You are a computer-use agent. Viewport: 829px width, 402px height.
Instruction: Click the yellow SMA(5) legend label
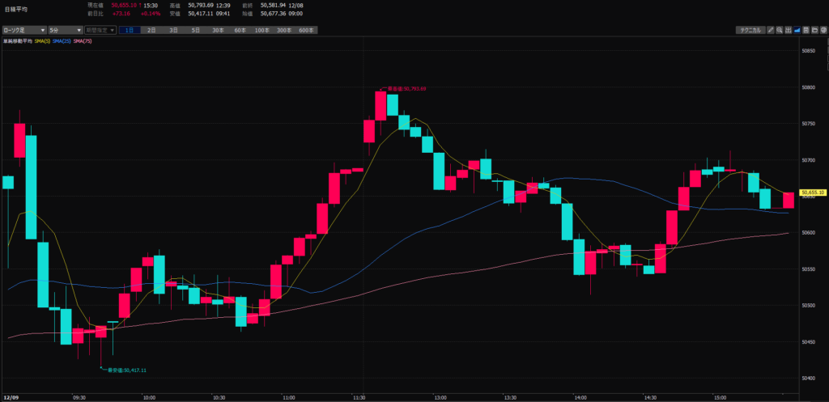(41, 40)
